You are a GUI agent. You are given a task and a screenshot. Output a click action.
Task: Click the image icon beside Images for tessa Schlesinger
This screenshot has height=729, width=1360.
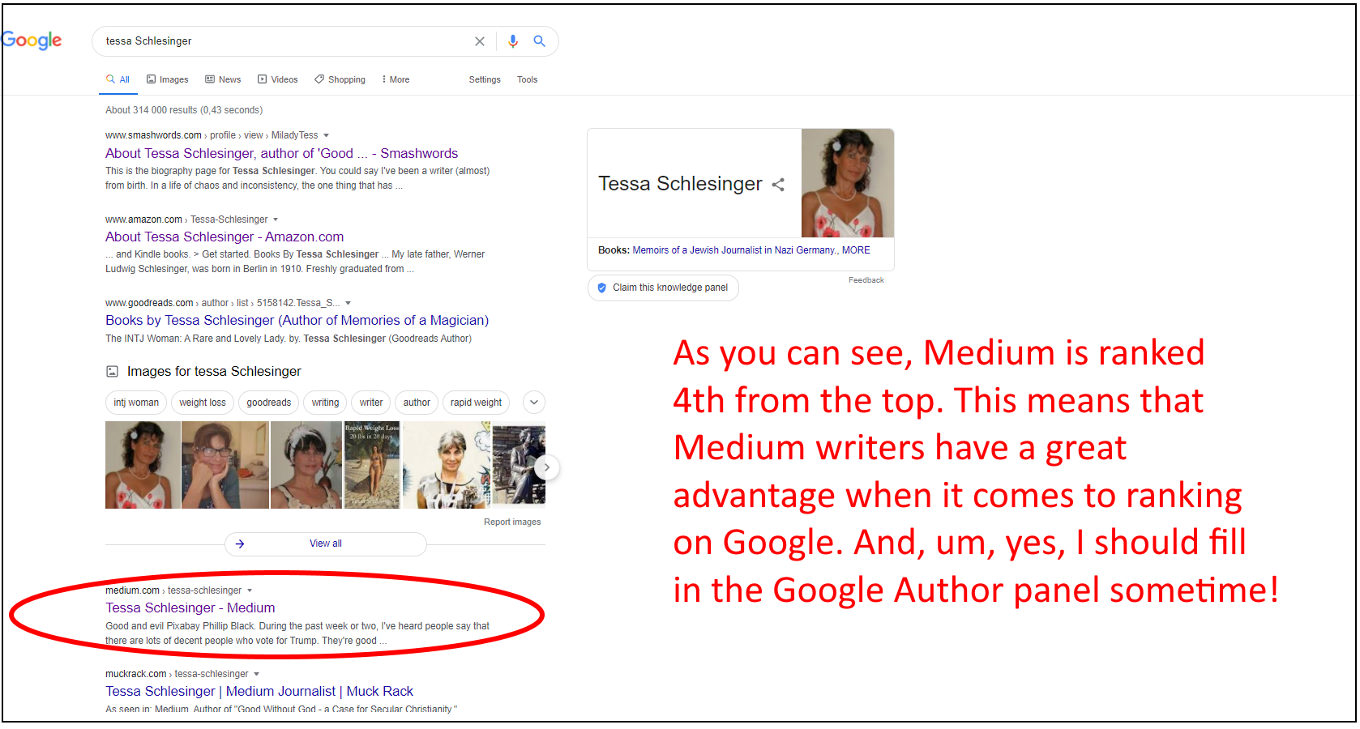[113, 372]
